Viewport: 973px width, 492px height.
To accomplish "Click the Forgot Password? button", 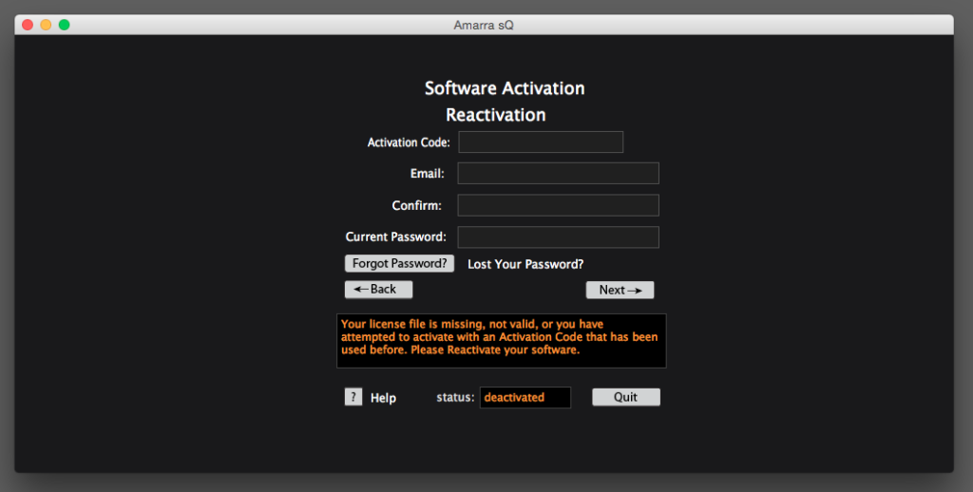I will [400, 264].
